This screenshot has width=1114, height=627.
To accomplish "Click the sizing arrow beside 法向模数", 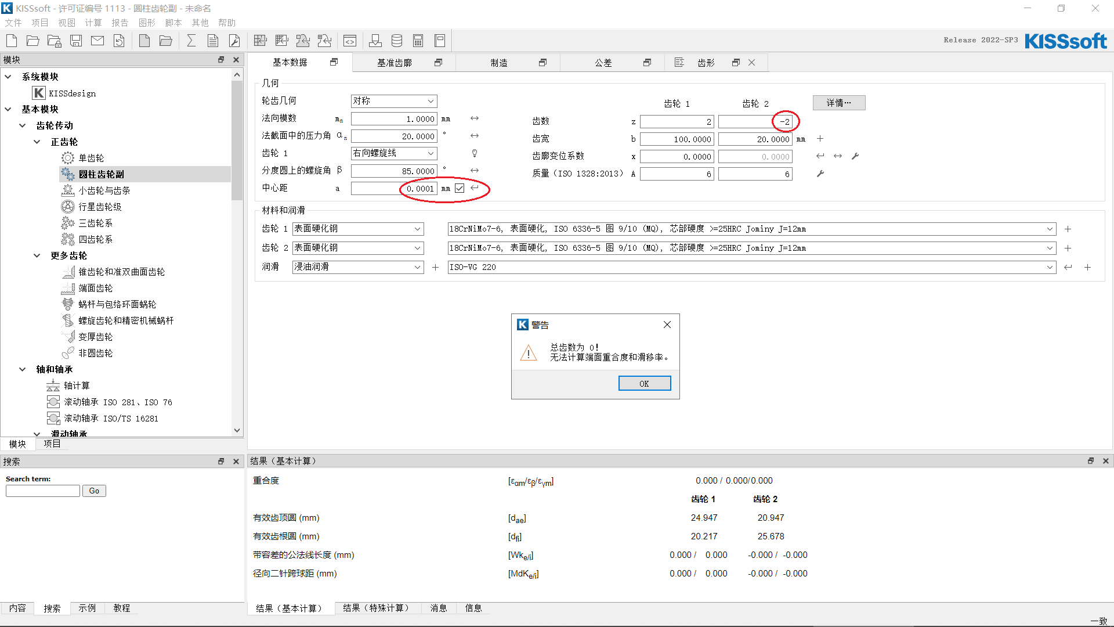I will 475,118.
